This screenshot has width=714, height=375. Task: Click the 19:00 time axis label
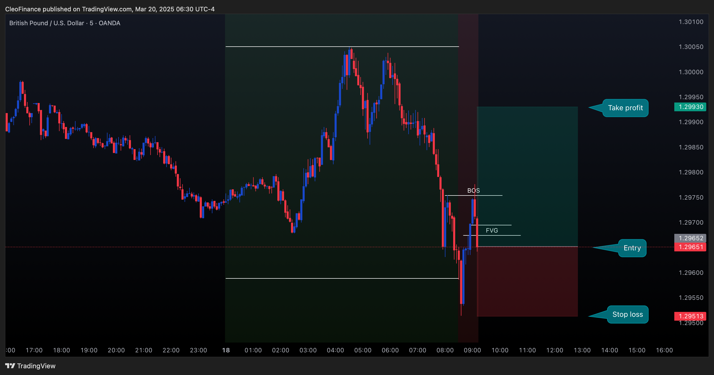click(89, 350)
